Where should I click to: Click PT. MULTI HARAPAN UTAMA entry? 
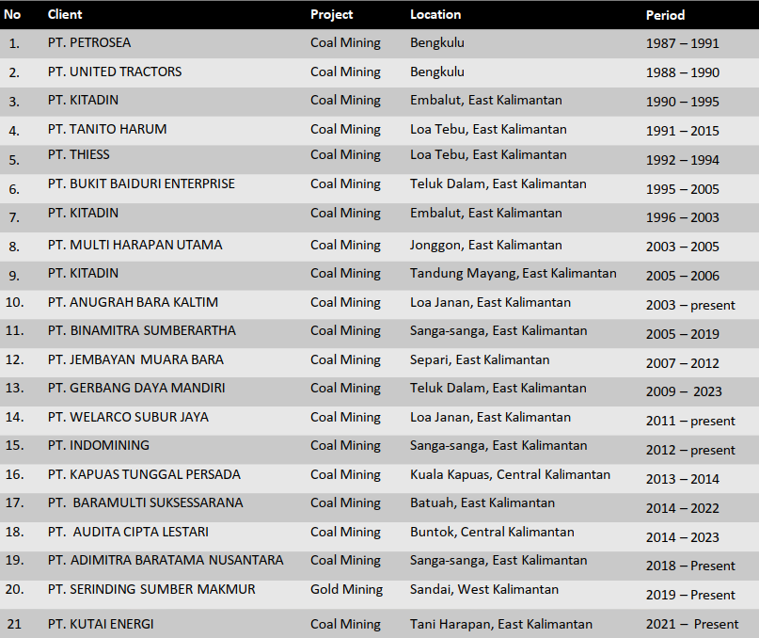point(134,246)
